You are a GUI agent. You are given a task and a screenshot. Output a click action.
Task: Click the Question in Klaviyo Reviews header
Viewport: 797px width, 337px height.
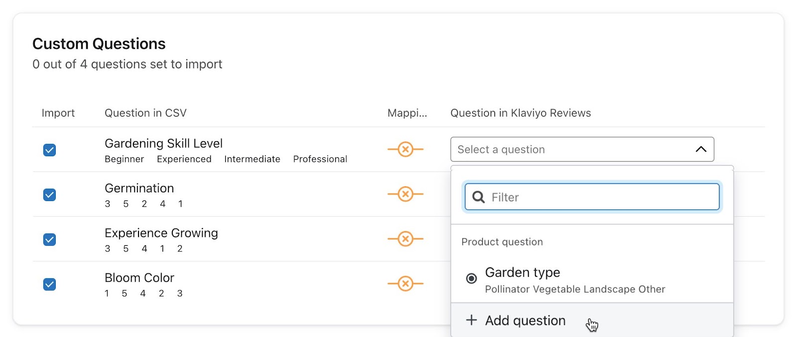(521, 113)
